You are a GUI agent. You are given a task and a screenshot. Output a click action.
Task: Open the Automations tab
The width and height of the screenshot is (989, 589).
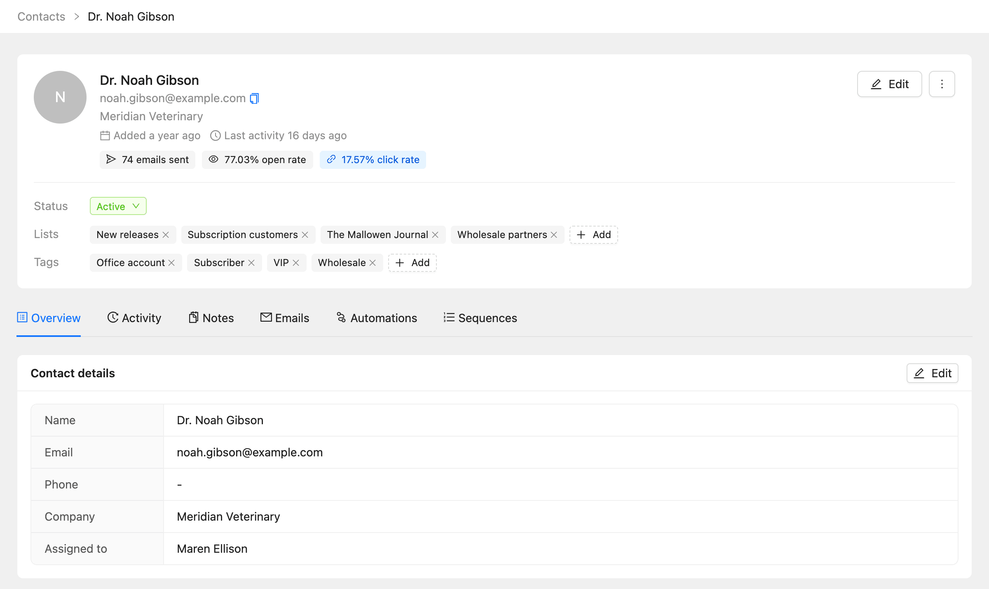tap(377, 318)
